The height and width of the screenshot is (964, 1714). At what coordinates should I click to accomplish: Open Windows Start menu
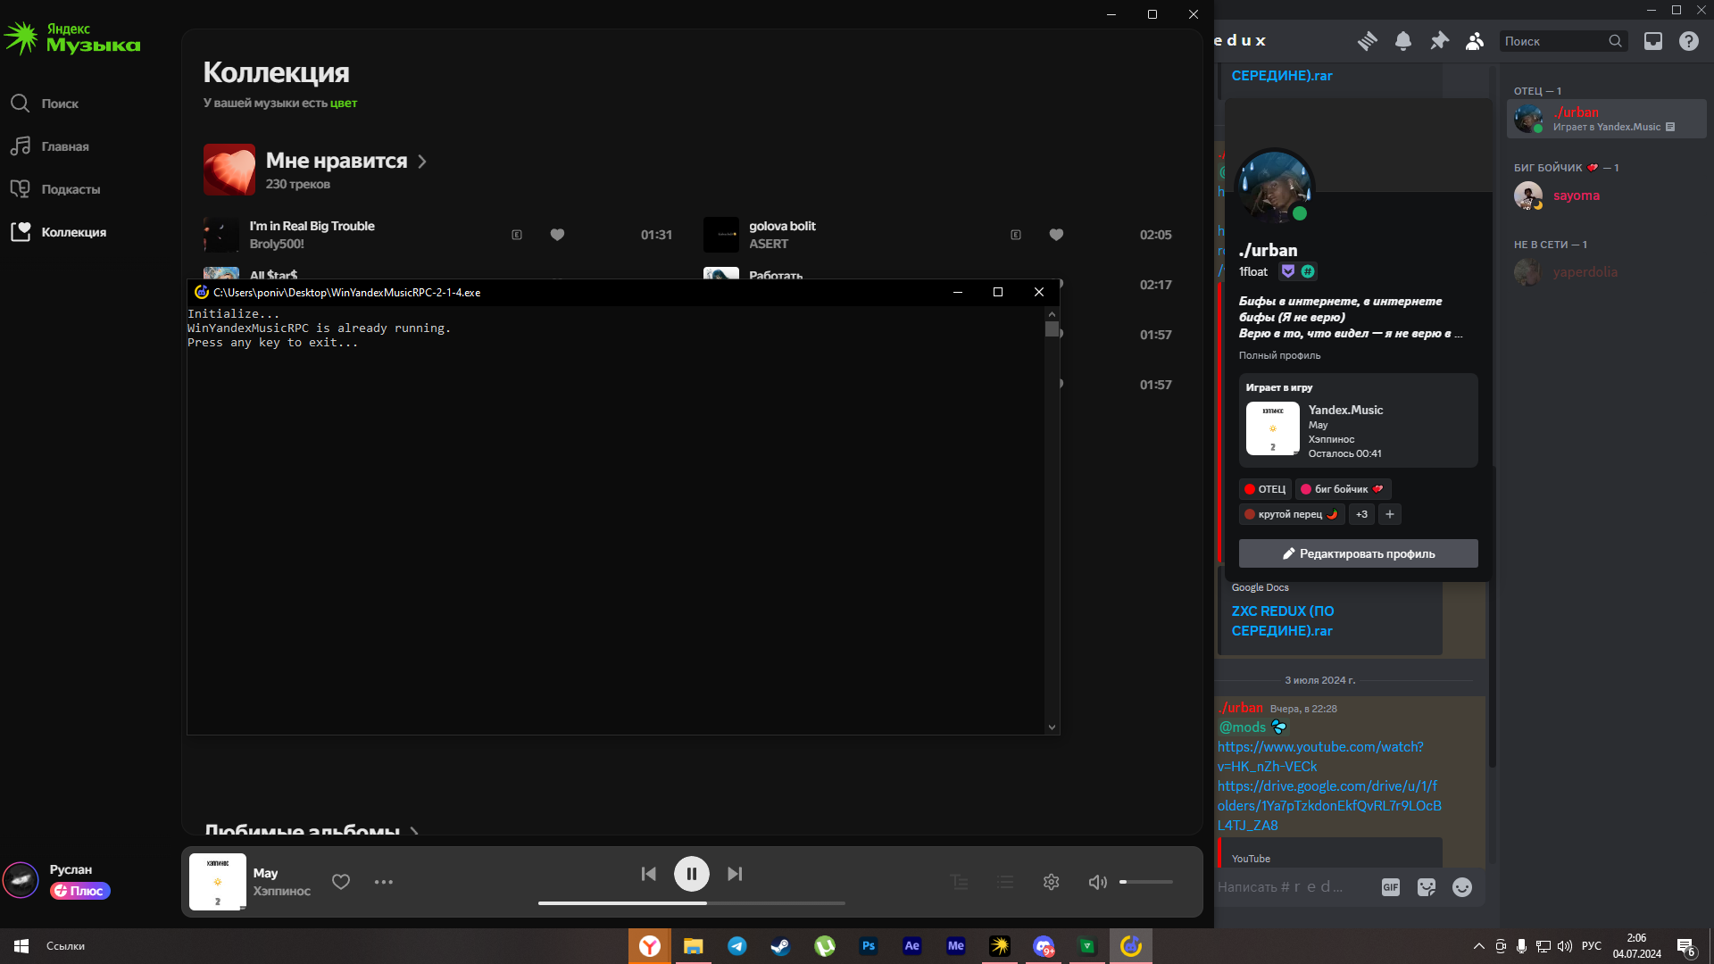click(x=21, y=946)
